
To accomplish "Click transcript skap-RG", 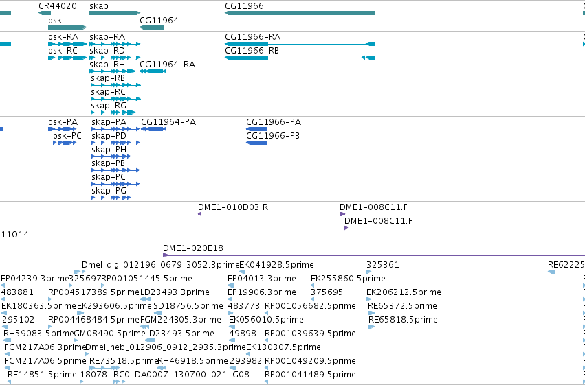I will (113, 113).
